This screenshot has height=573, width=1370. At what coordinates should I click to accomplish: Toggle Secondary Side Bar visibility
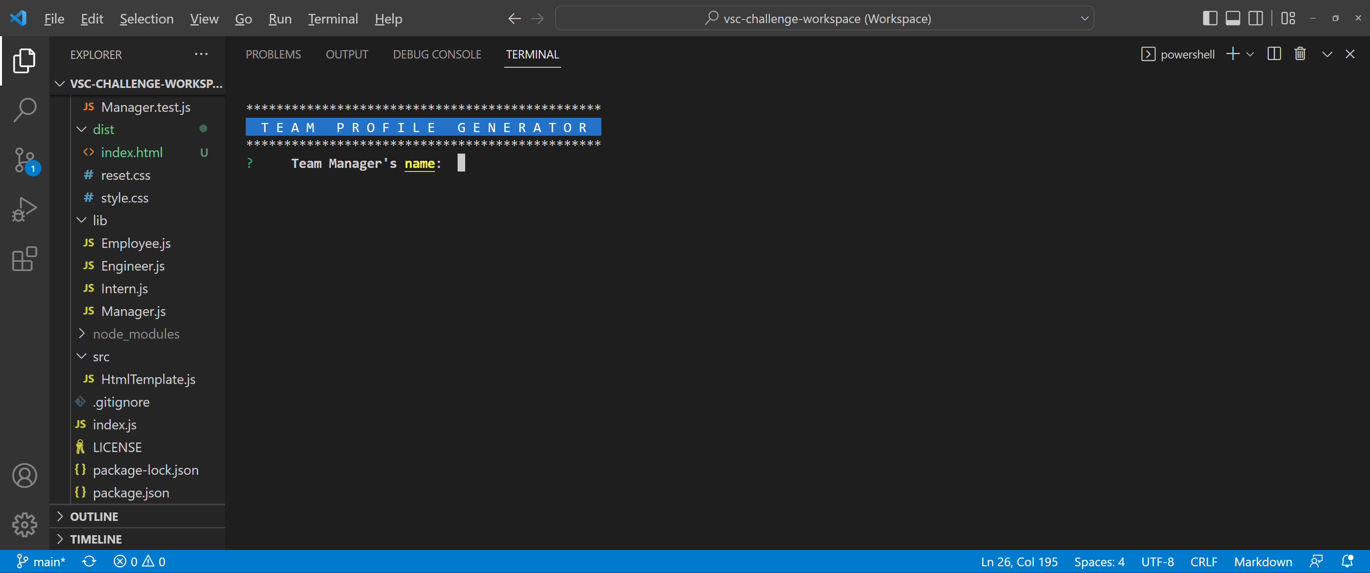1256,19
